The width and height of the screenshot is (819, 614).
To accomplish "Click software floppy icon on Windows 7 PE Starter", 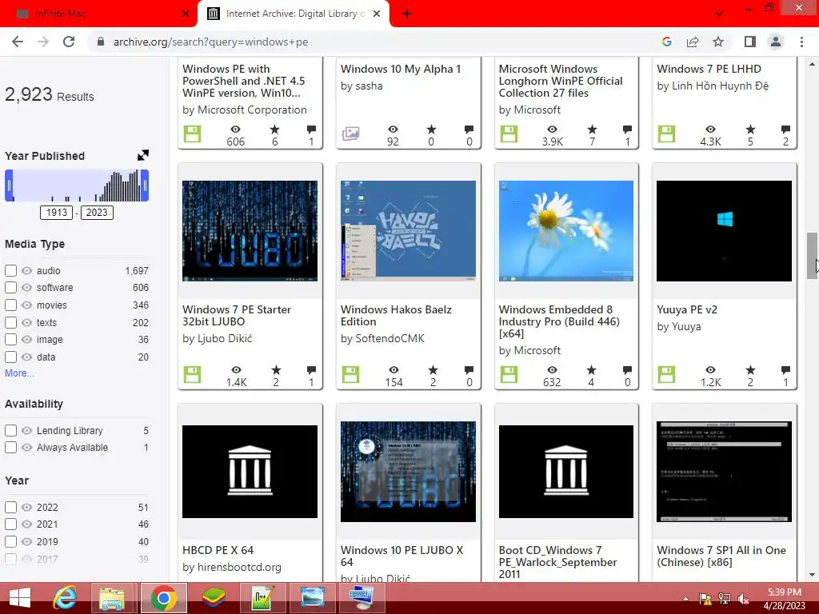I will 192,374.
